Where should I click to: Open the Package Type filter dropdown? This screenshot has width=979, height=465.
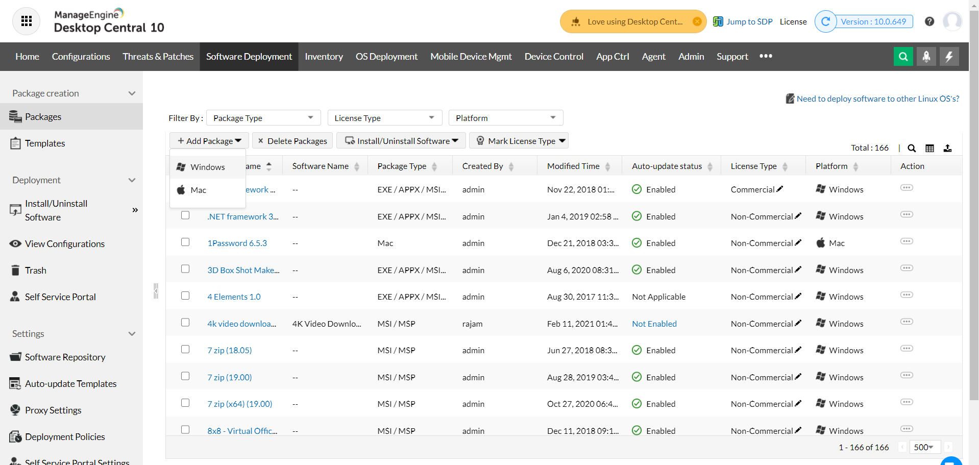(263, 118)
